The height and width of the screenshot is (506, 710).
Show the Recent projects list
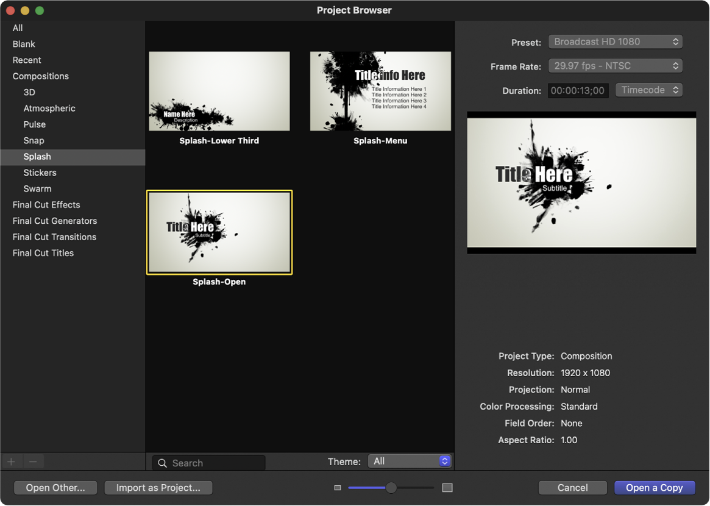(x=27, y=60)
